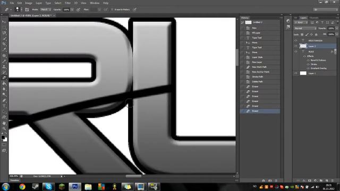This screenshot has width=340, height=191.
Task: Open eraser Opacity slider arrow
Action: click(72, 10)
